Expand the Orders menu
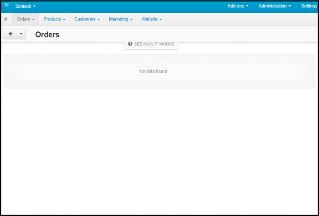The height and width of the screenshot is (216, 319). click(26, 19)
